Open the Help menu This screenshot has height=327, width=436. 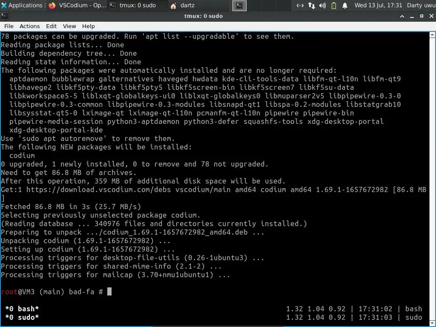(89, 26)
